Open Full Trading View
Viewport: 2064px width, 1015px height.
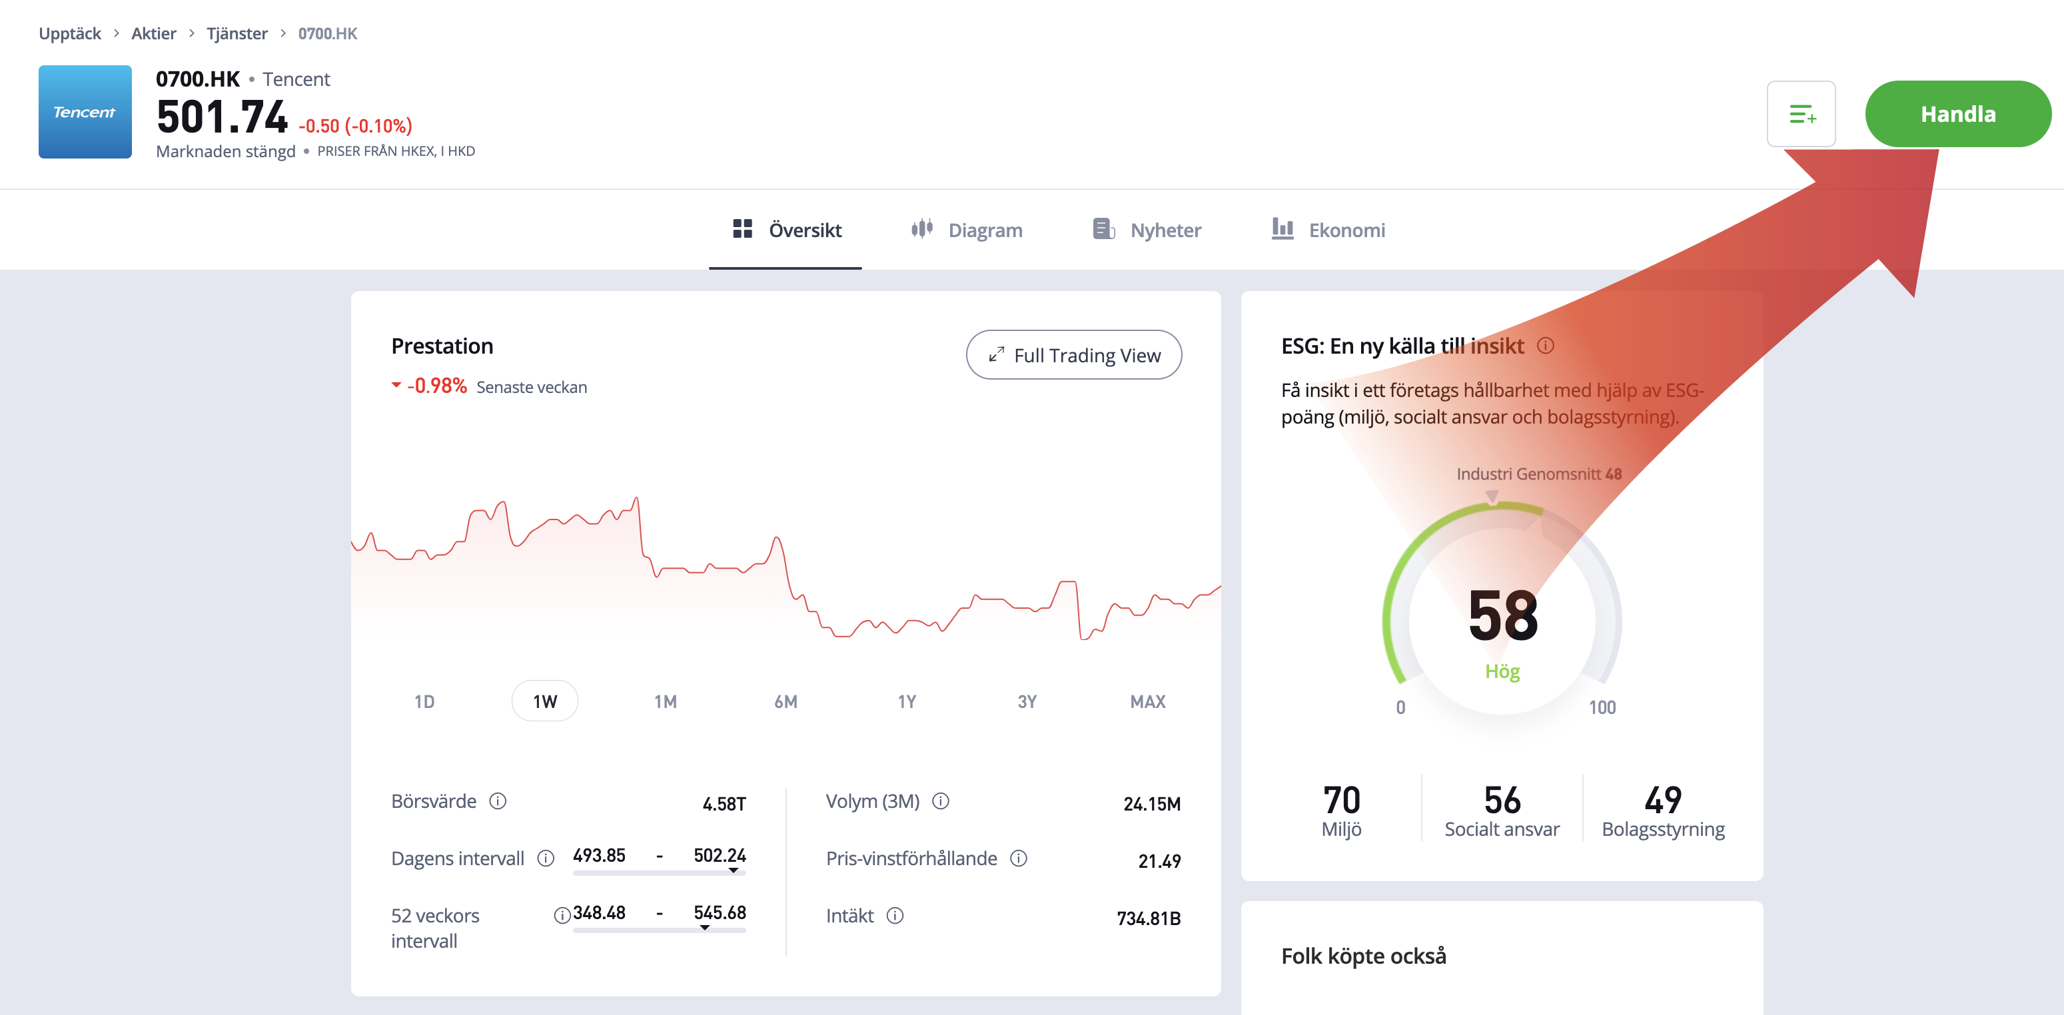point(1074,355)
